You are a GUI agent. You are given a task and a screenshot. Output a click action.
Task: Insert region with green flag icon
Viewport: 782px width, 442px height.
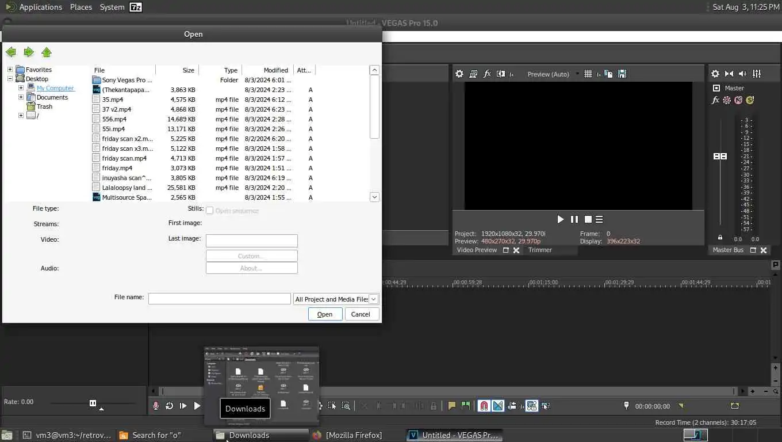[466, 406]
